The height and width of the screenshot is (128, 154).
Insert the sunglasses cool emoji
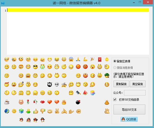tap(35, 67)
